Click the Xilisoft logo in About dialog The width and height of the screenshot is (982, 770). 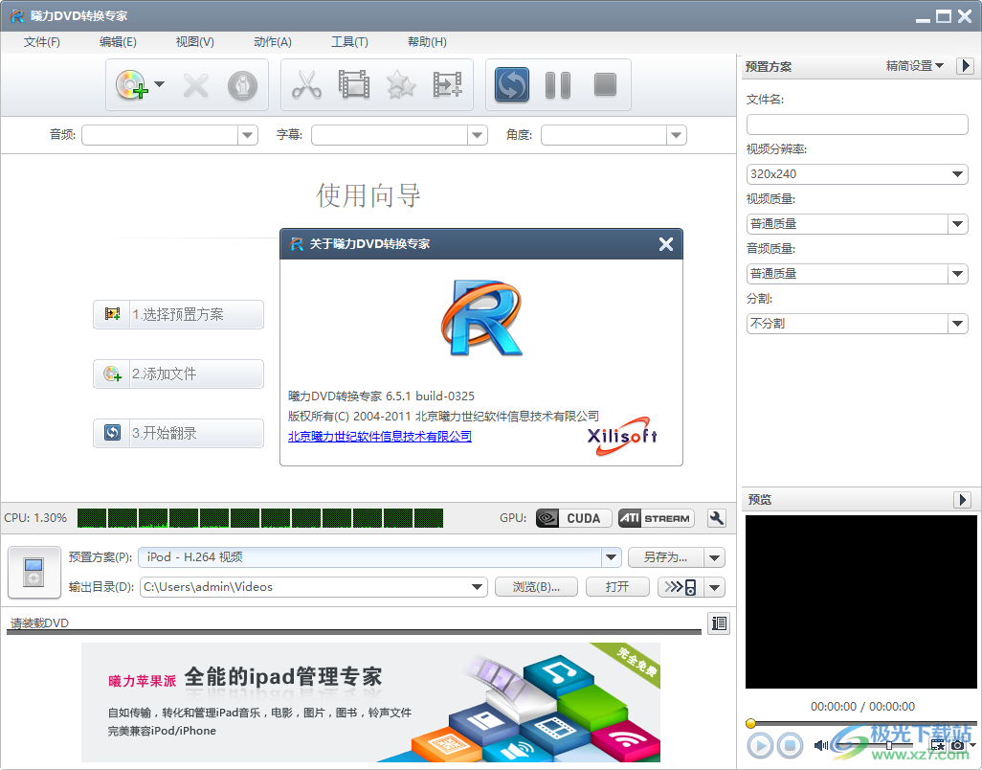tap(622, 436)
